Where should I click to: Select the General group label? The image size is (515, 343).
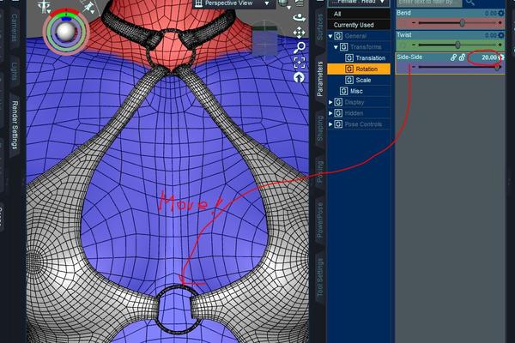(x=355, y=36)
